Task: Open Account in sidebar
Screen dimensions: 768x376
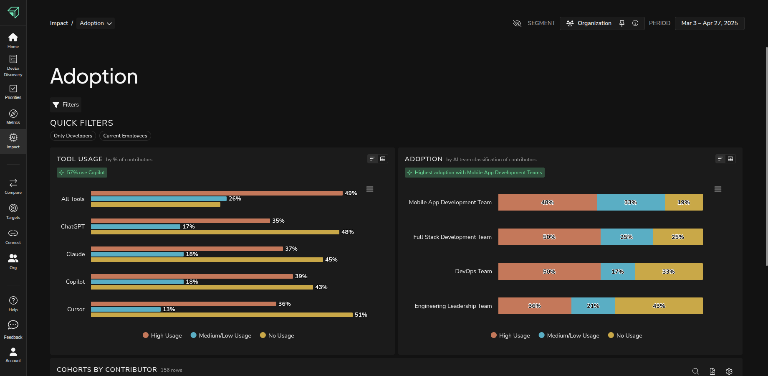Action: pyautogui.click(x=13, y=355)
